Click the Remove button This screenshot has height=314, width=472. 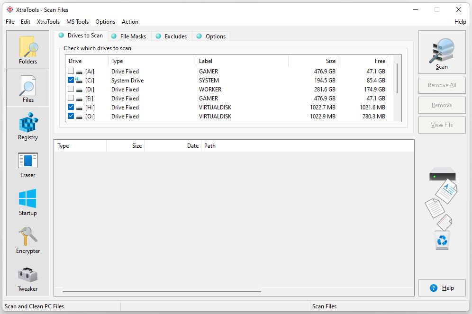[442, 105]
